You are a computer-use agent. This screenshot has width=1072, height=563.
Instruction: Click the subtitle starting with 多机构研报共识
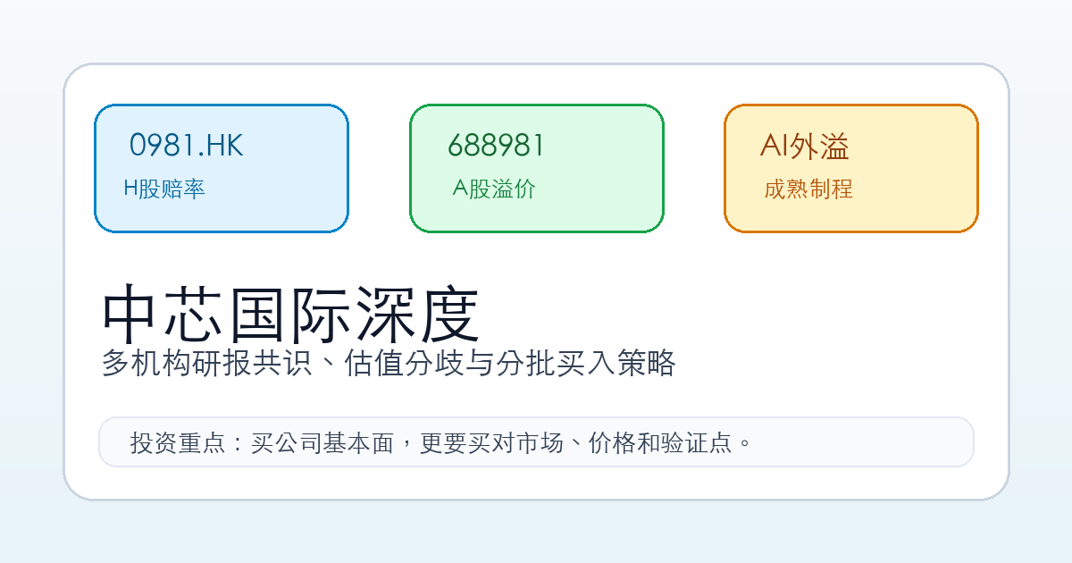389,364
